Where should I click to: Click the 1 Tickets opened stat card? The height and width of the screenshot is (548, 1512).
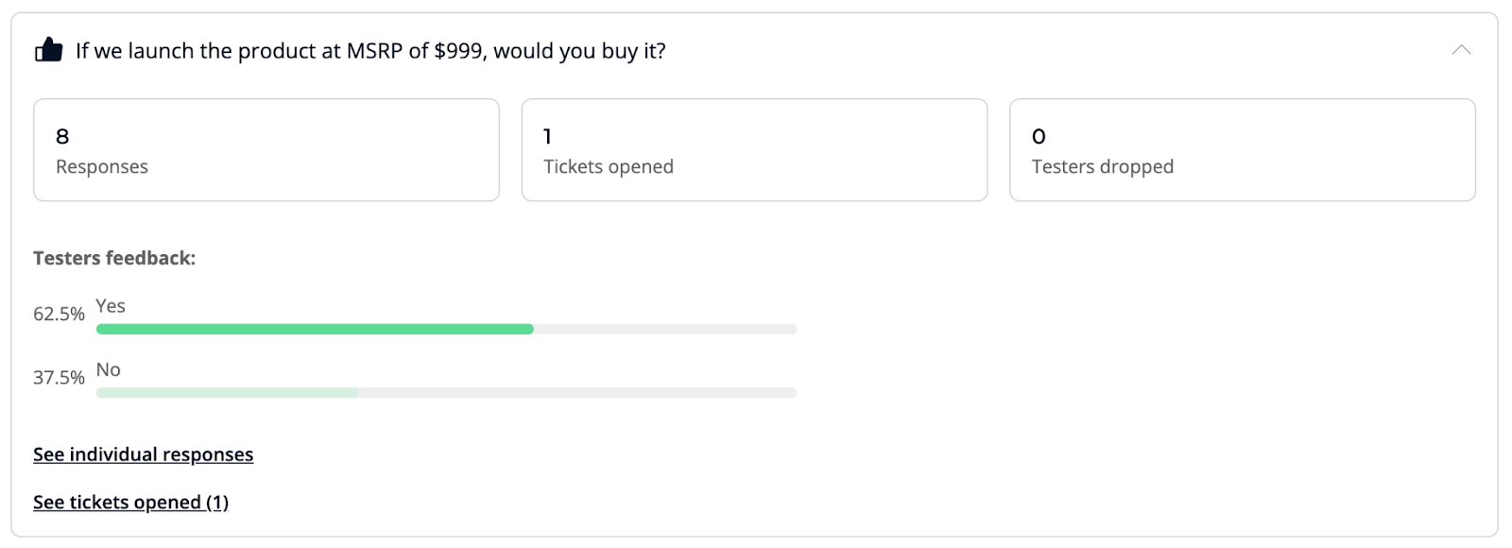pos(753,150)
